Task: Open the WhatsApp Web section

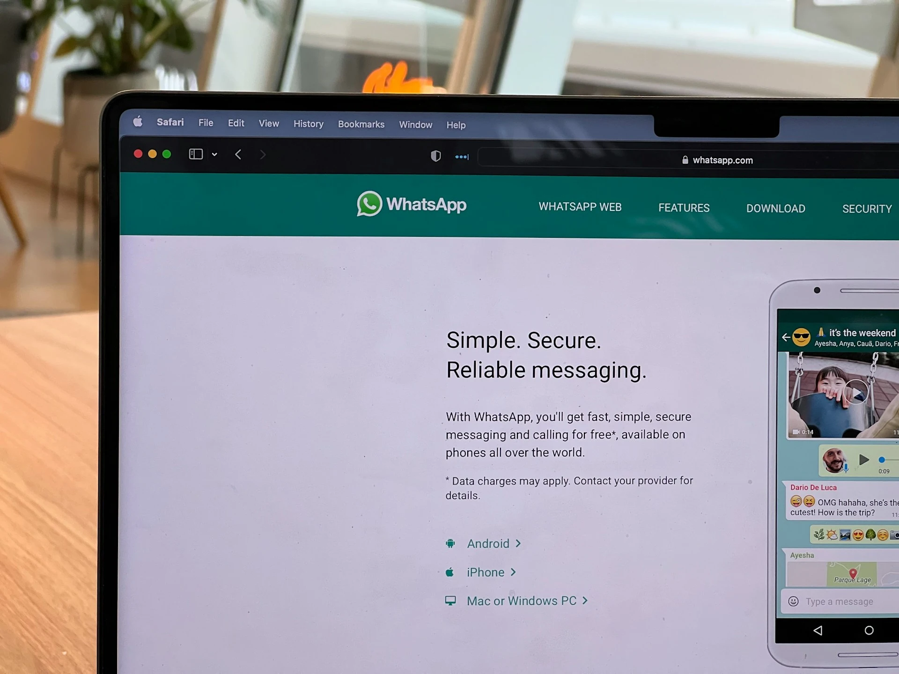Action: [580, 208]
